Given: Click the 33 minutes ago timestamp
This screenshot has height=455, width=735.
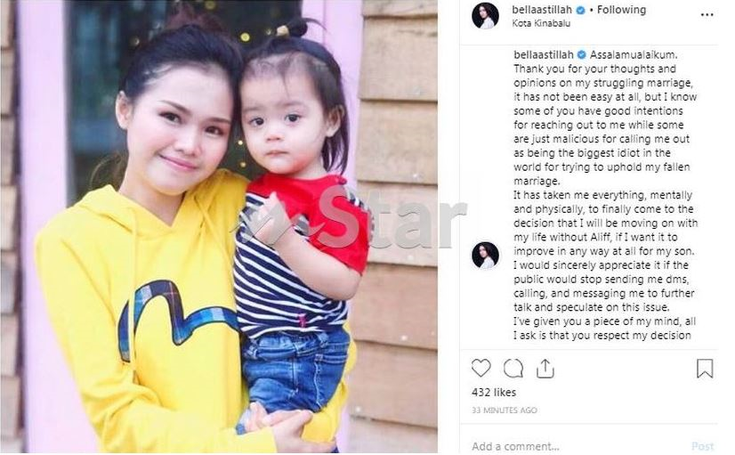Looking at the screenshot, I should pos(505,410).
